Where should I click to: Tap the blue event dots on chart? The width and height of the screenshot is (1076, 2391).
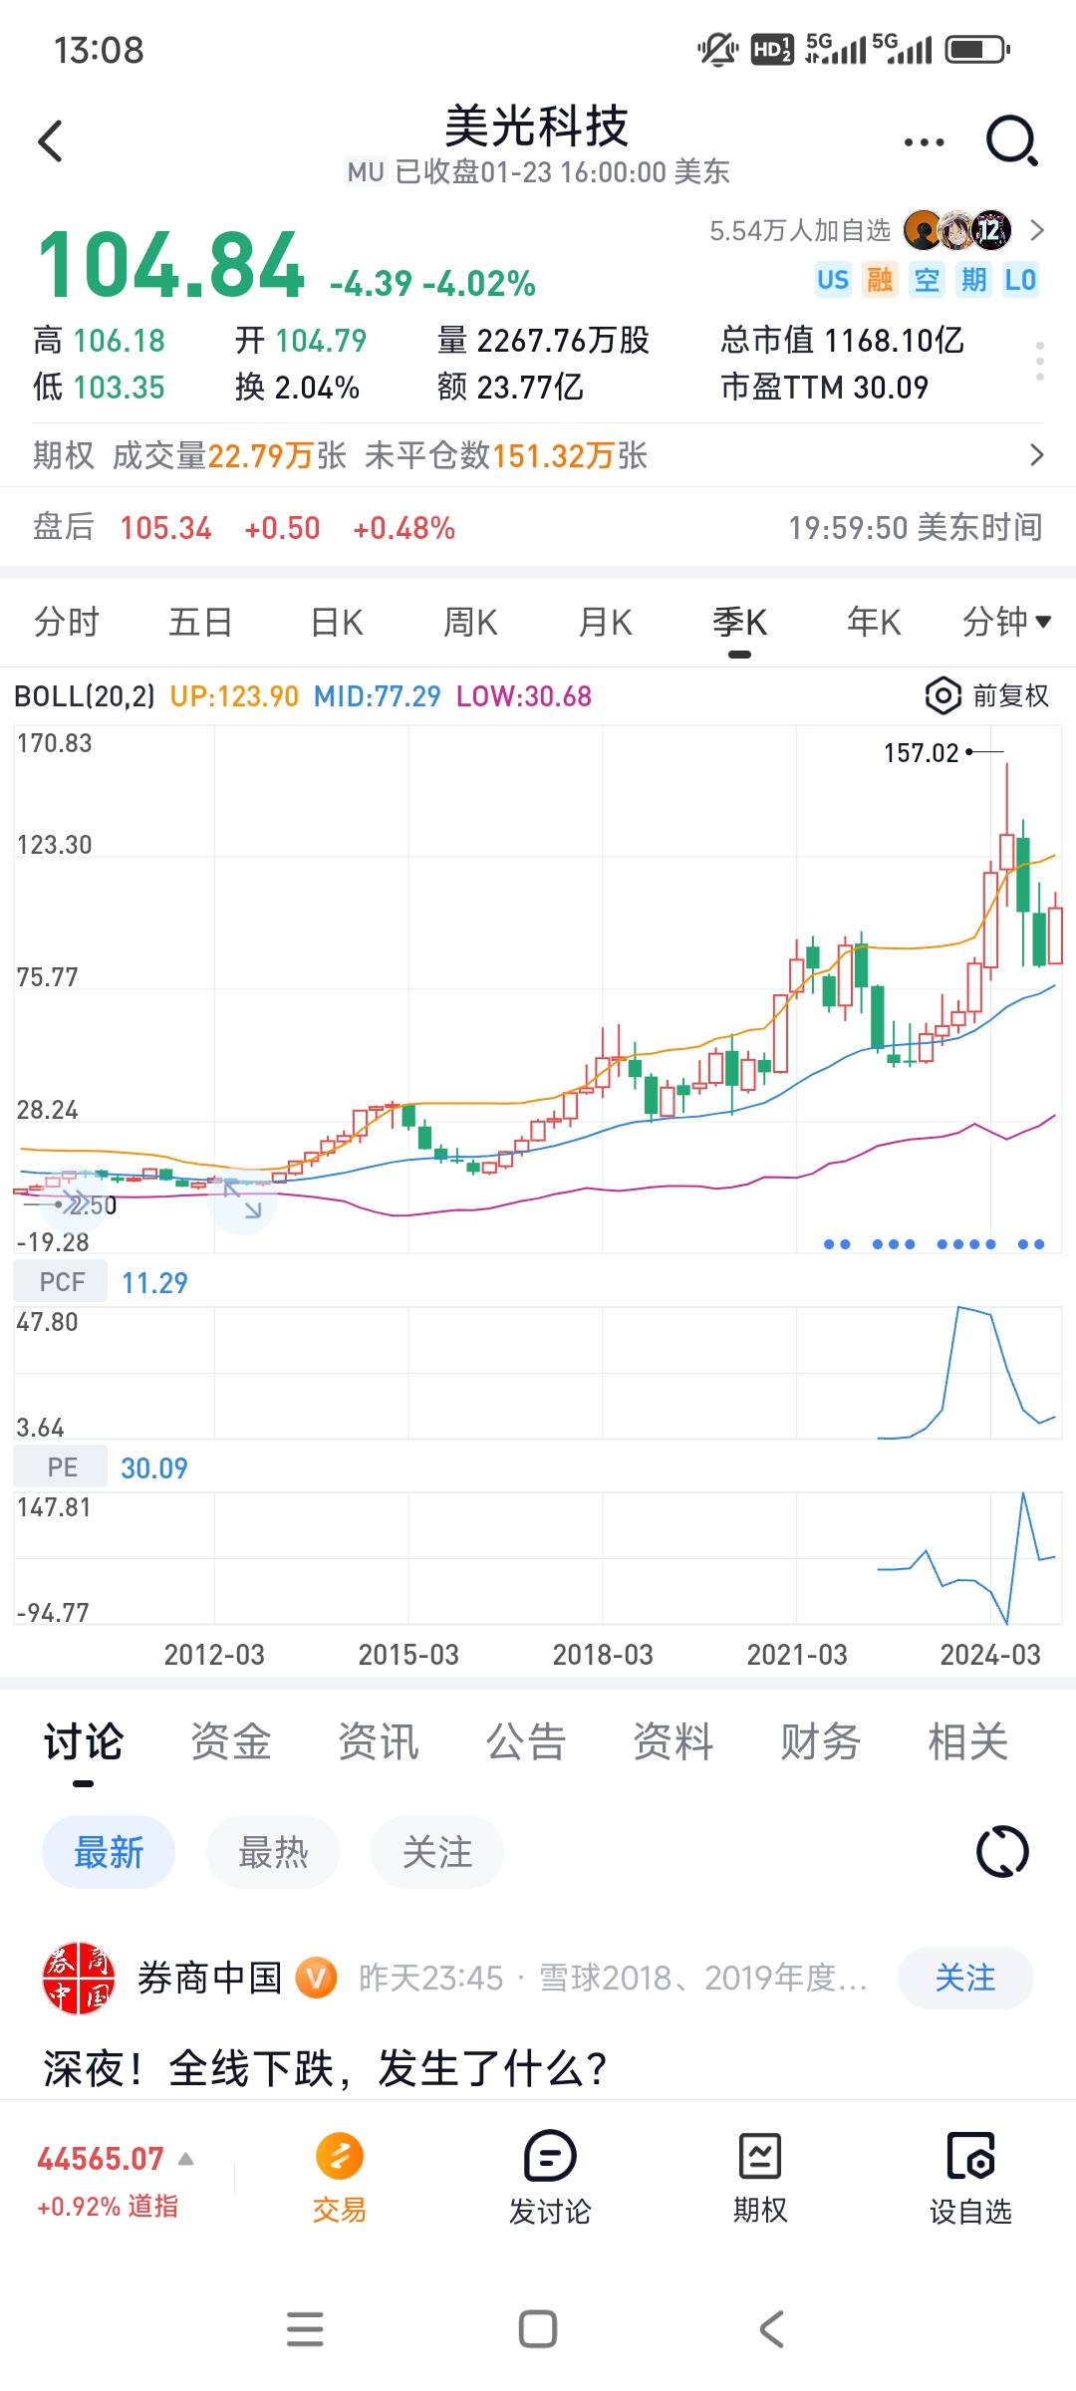[935, 1243]
